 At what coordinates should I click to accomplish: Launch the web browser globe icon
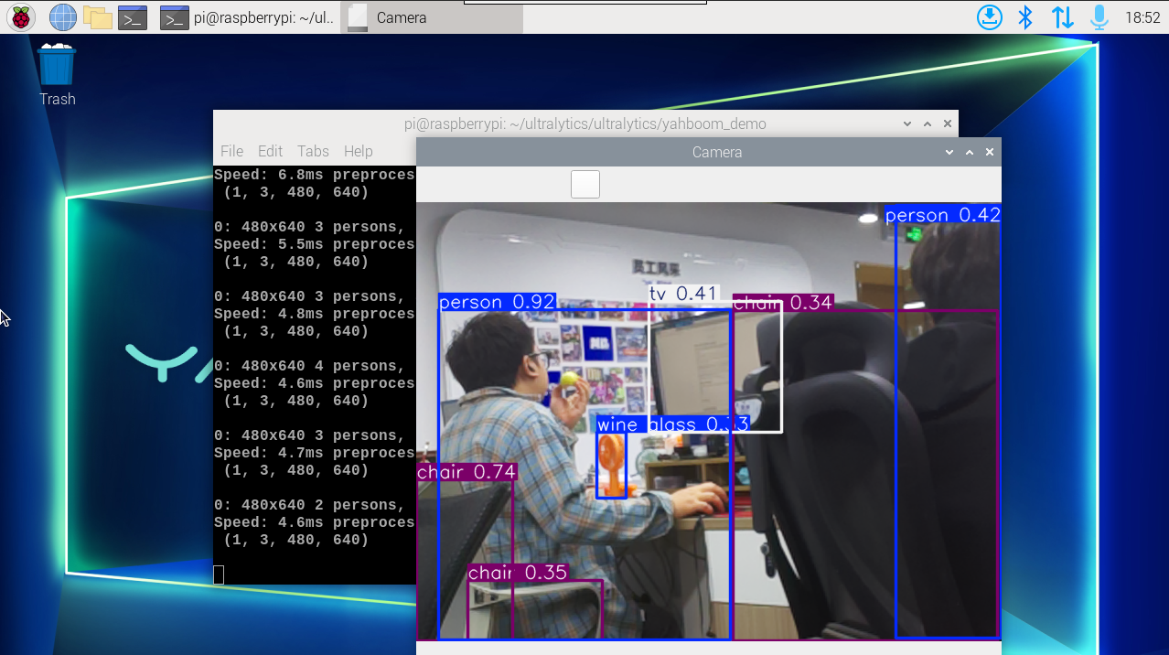coord(62,16)
